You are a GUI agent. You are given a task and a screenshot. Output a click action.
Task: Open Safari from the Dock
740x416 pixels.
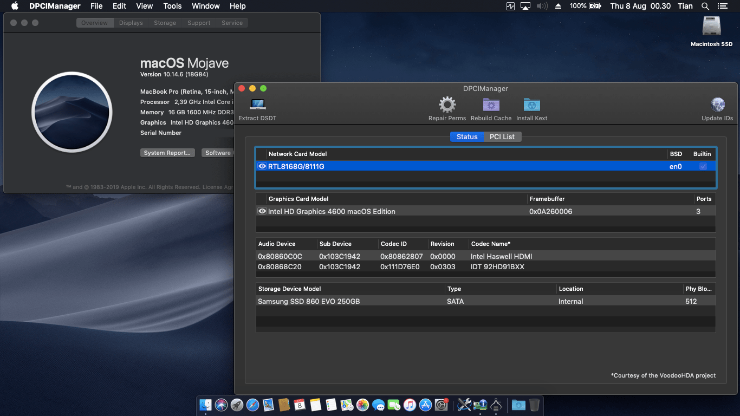coord(252,405)
